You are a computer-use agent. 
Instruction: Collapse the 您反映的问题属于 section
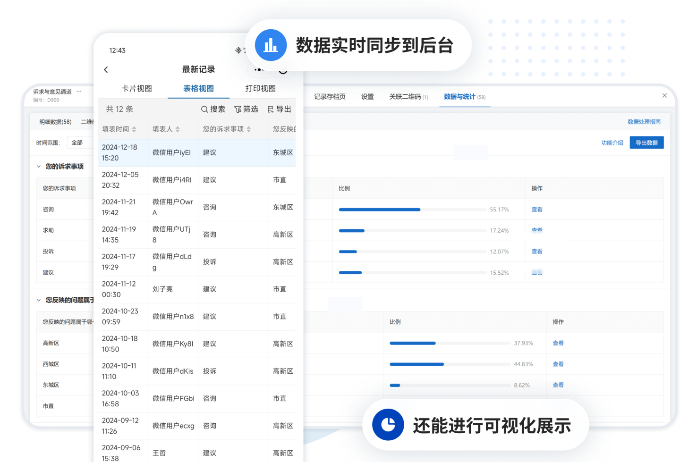pyautogui.click(x=39, y=300)
